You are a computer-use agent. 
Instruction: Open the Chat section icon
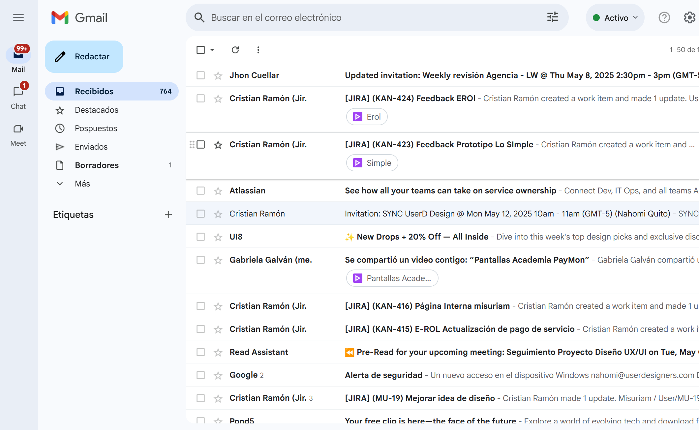tap(18, 92)
